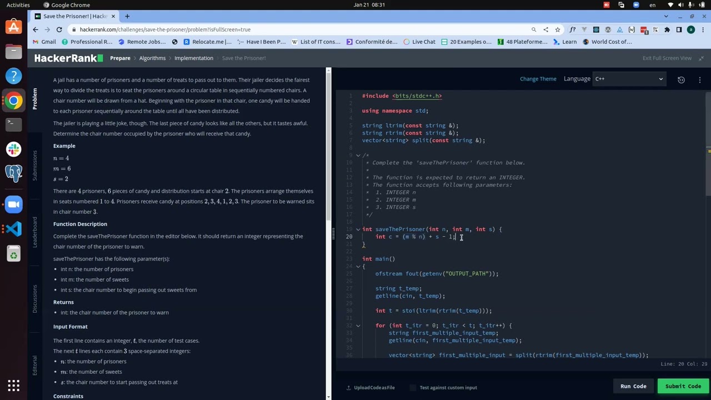Click Upload Code as File link
Viewport: 711px width, 400px height.
tap(374, 387)
